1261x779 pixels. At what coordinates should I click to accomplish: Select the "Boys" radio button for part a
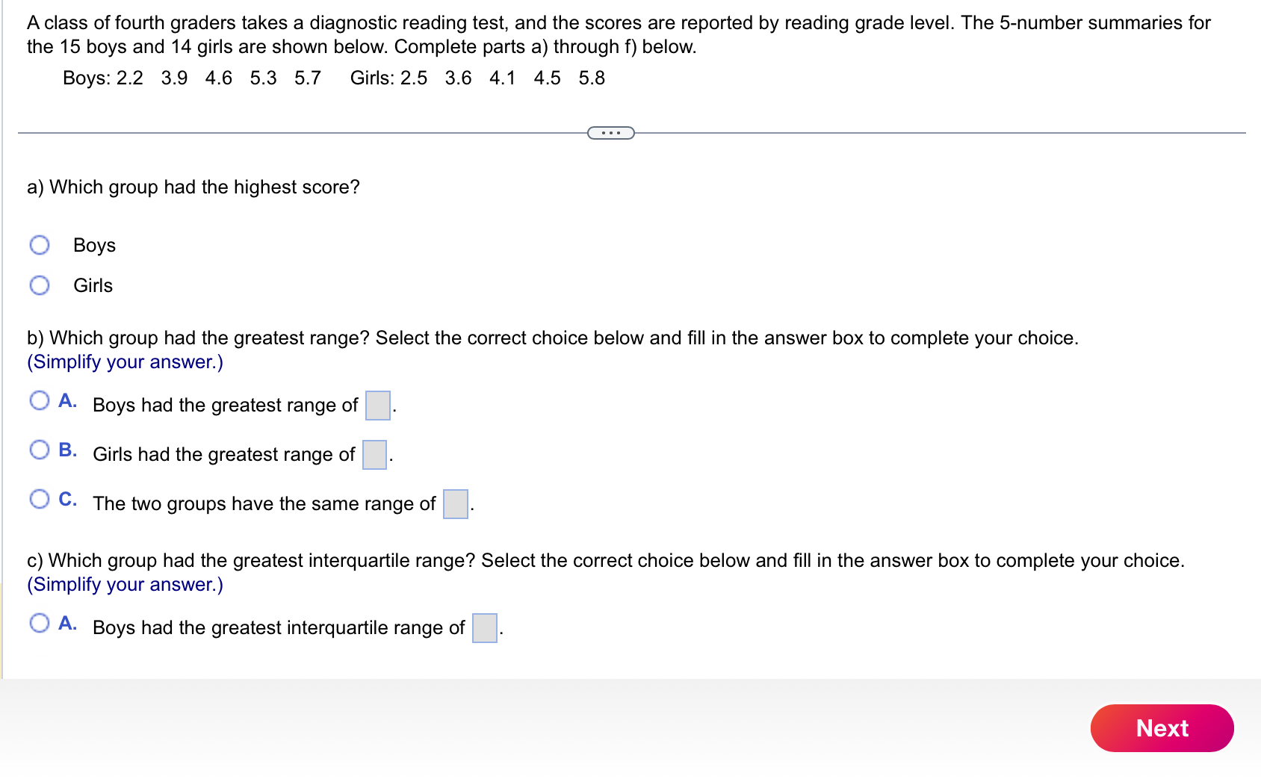tap(40, 244)
